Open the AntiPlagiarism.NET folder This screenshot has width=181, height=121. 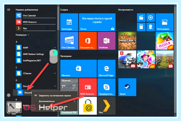tap(36, 60)
